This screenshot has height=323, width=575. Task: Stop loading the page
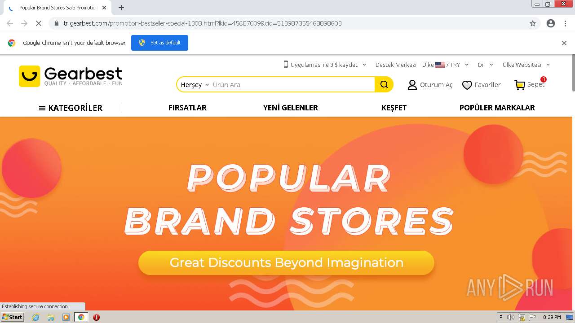(x=39, y=23)
